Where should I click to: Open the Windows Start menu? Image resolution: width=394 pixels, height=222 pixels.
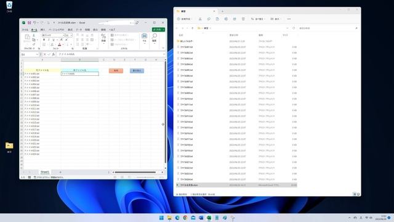161,218
